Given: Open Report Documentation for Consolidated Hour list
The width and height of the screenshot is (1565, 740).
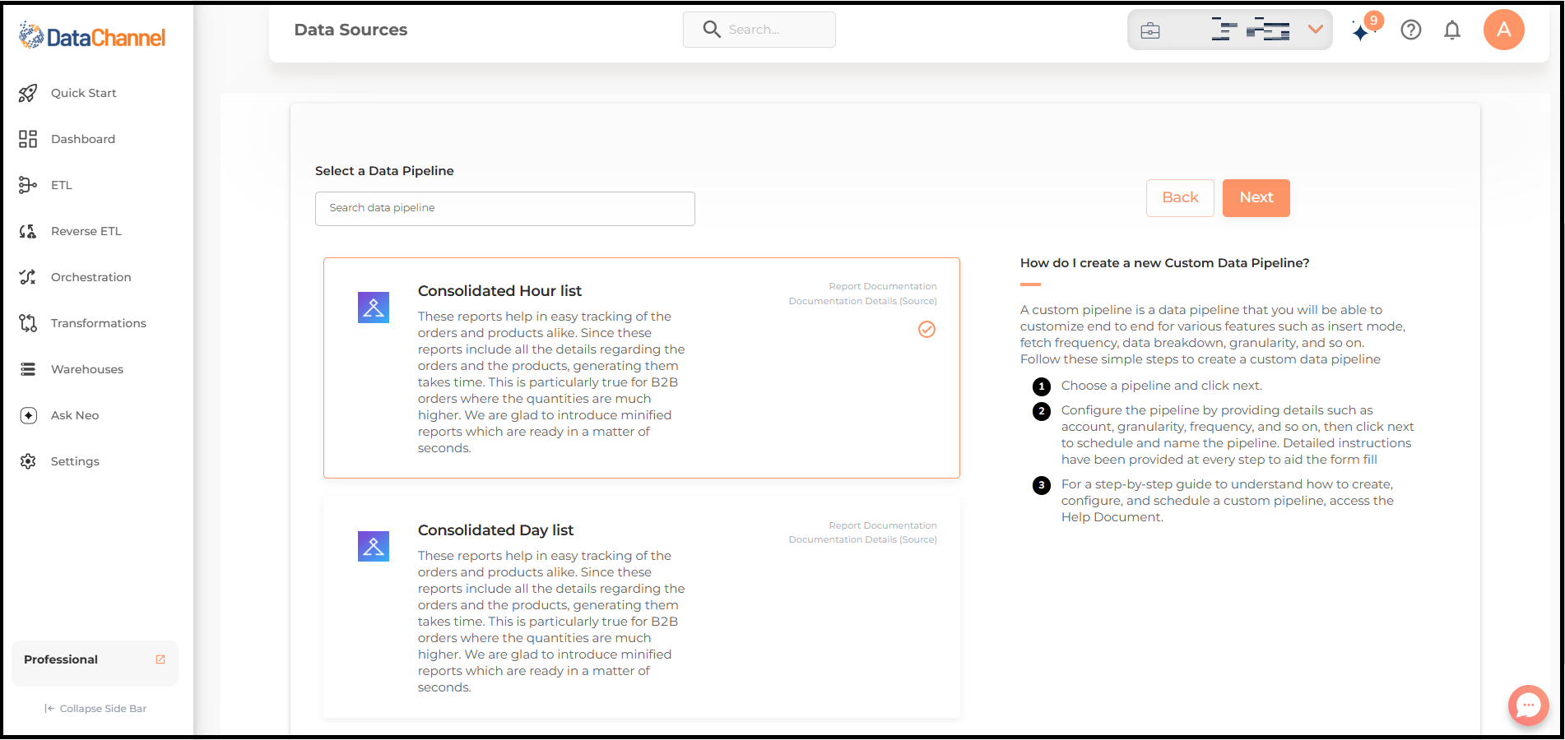Looking at the screenshot, I should coord(883,286).
